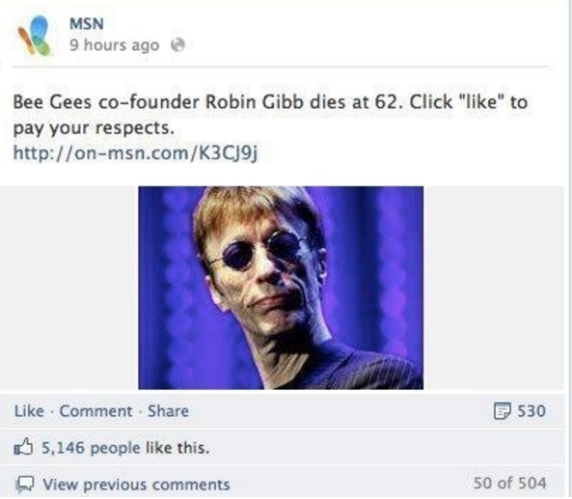The image size is (572, 499).
Task: Expand View previous comments
Action: pyautogui.click(x=136, y=485)
